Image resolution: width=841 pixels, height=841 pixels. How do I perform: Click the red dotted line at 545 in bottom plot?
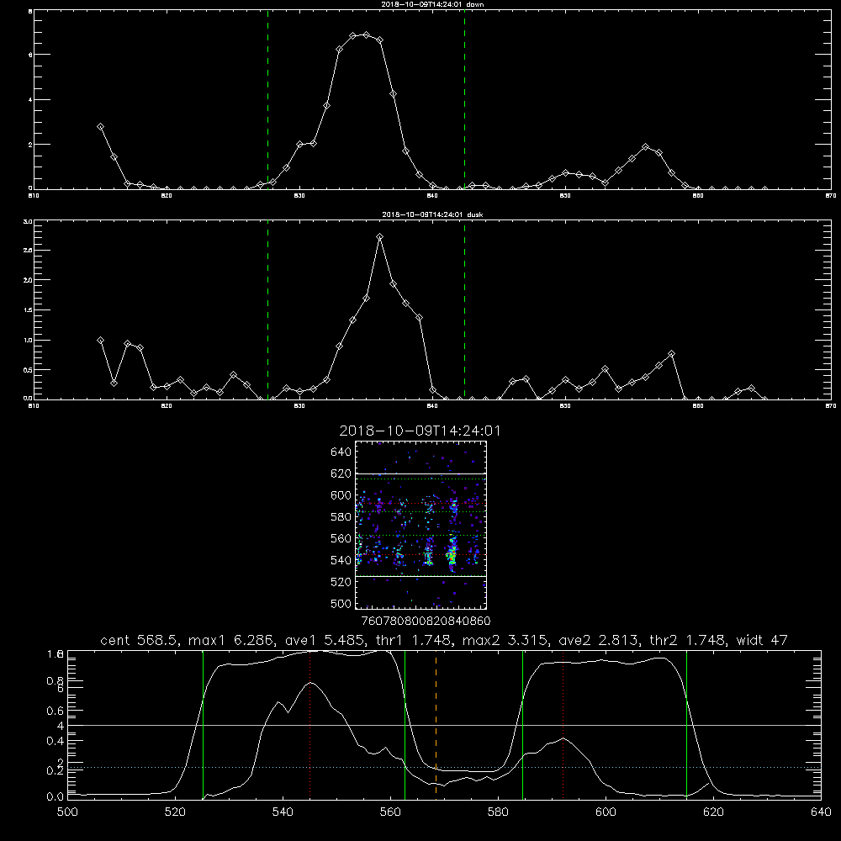pyautogui.click(x=310, y=724)
